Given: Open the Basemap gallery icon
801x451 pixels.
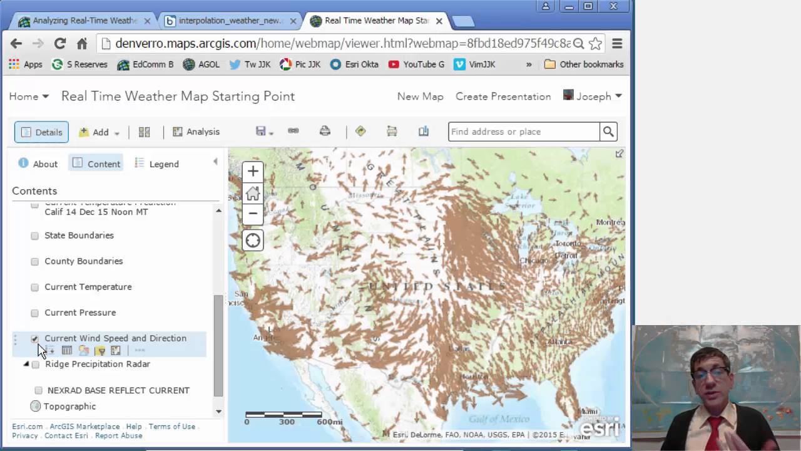Looking at the screenshot, I should [x=144, y=132].
